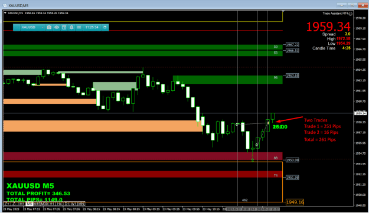Switch to the W1 timeframe
The image size is (369, 213).
click(74, 204)
